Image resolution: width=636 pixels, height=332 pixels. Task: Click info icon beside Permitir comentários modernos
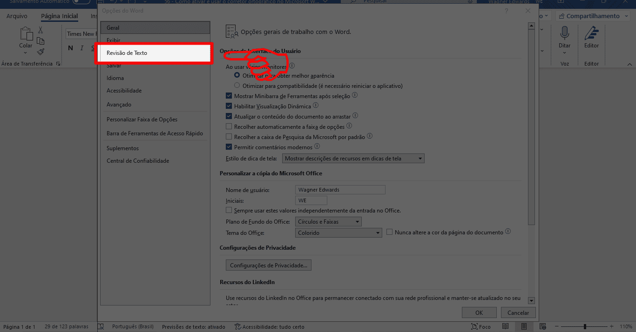click(x=317, y=146)
